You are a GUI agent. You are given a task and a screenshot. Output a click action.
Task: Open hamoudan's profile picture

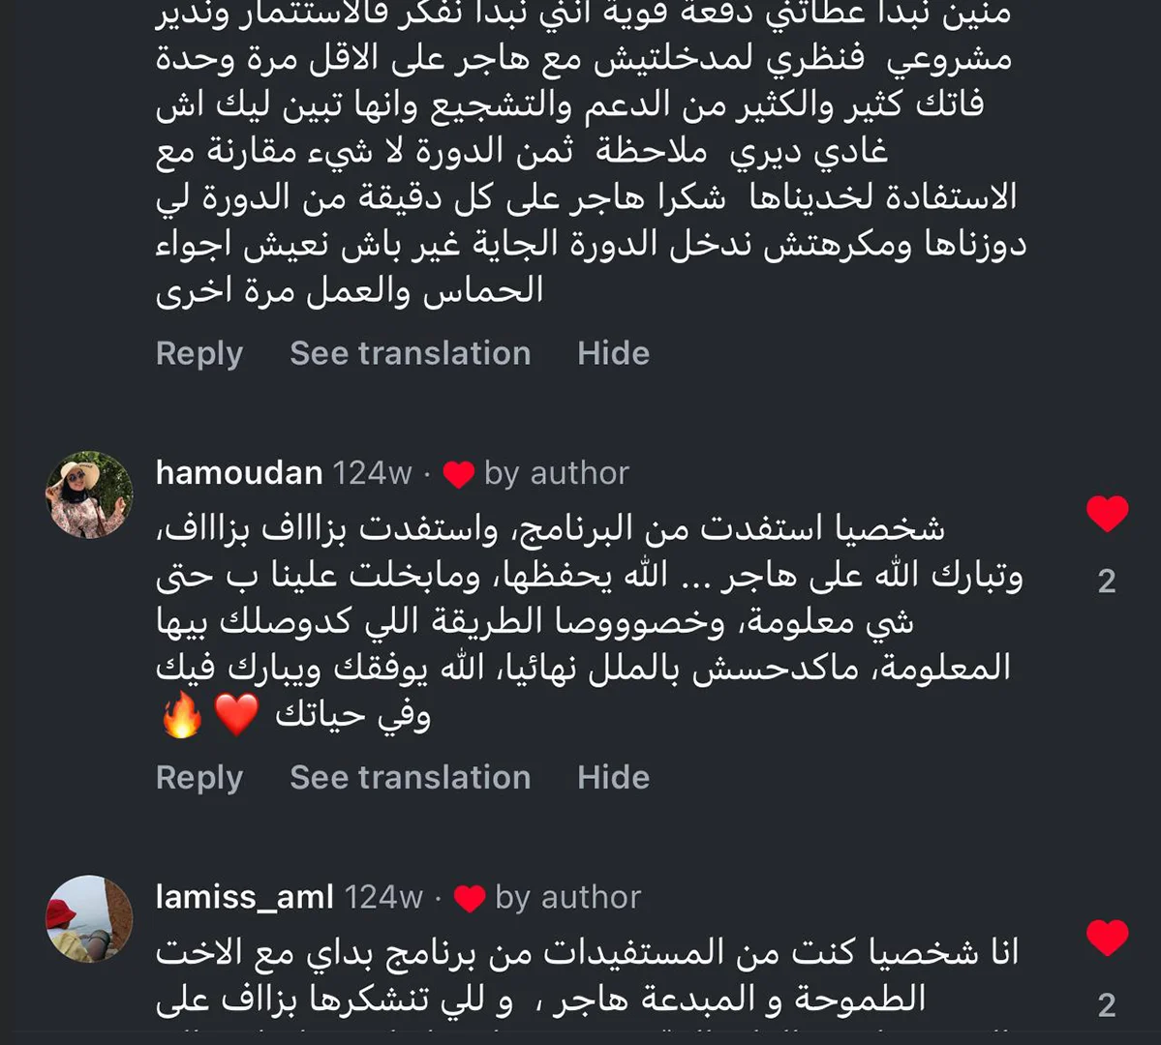(89, 493)
